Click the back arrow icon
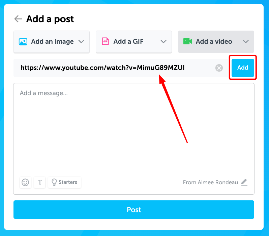The height and width of the screenshot is (236, 269). pos(18,19)
